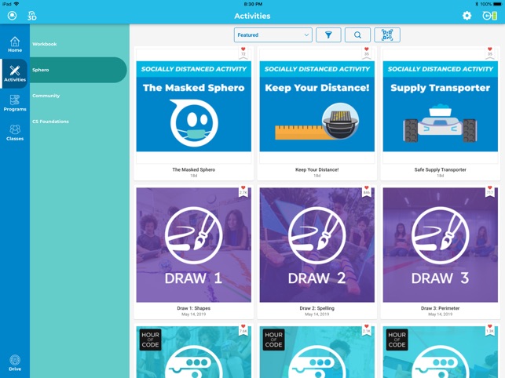Tap the 8:30 PM clock

coord(253,4)
